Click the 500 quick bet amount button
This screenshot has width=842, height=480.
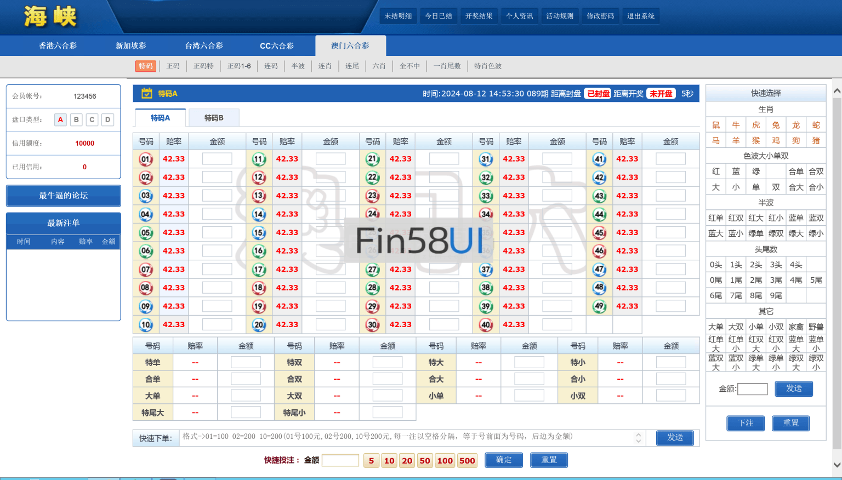click(x=467, y=461)
